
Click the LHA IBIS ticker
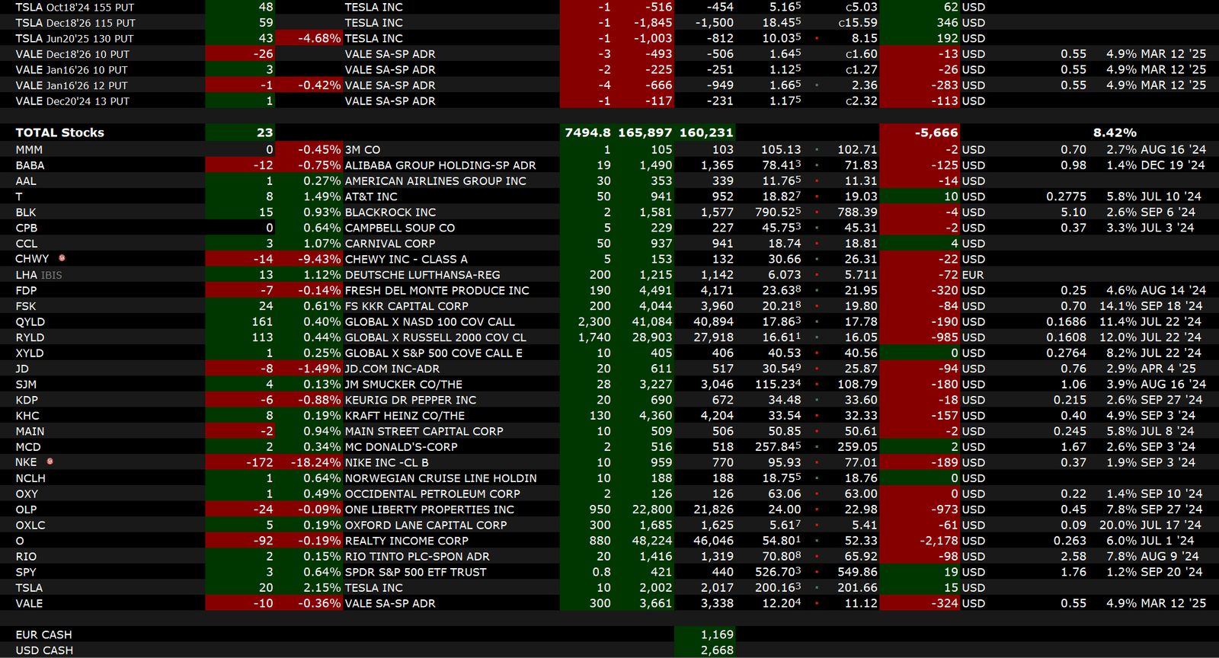(39, 275)
